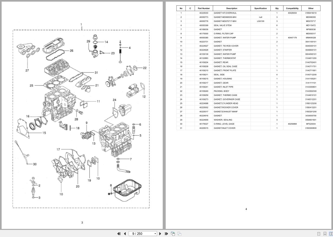Click GASKET,ROCKER COVER description
Screen dimensions: 333x237
click(x=226, y=107)
